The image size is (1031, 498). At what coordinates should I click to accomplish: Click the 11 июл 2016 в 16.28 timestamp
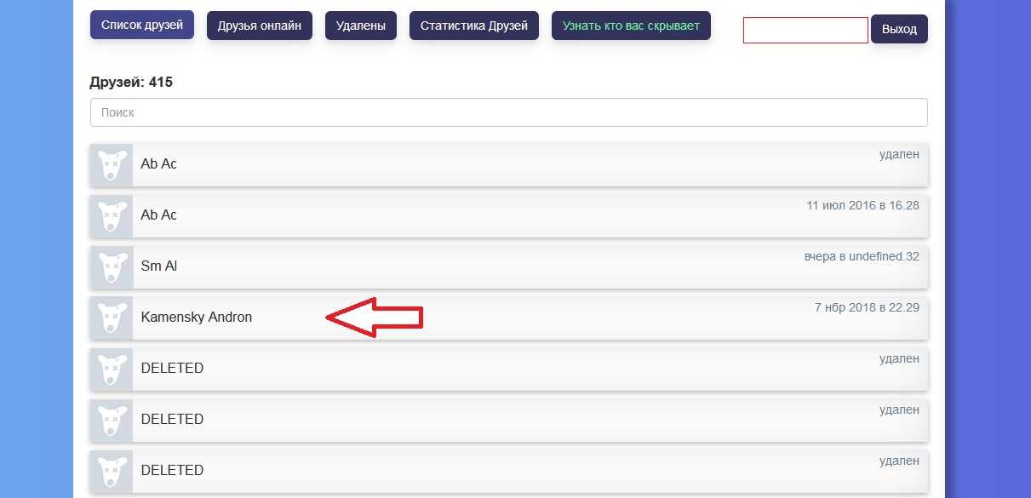(x=862, y=205)
